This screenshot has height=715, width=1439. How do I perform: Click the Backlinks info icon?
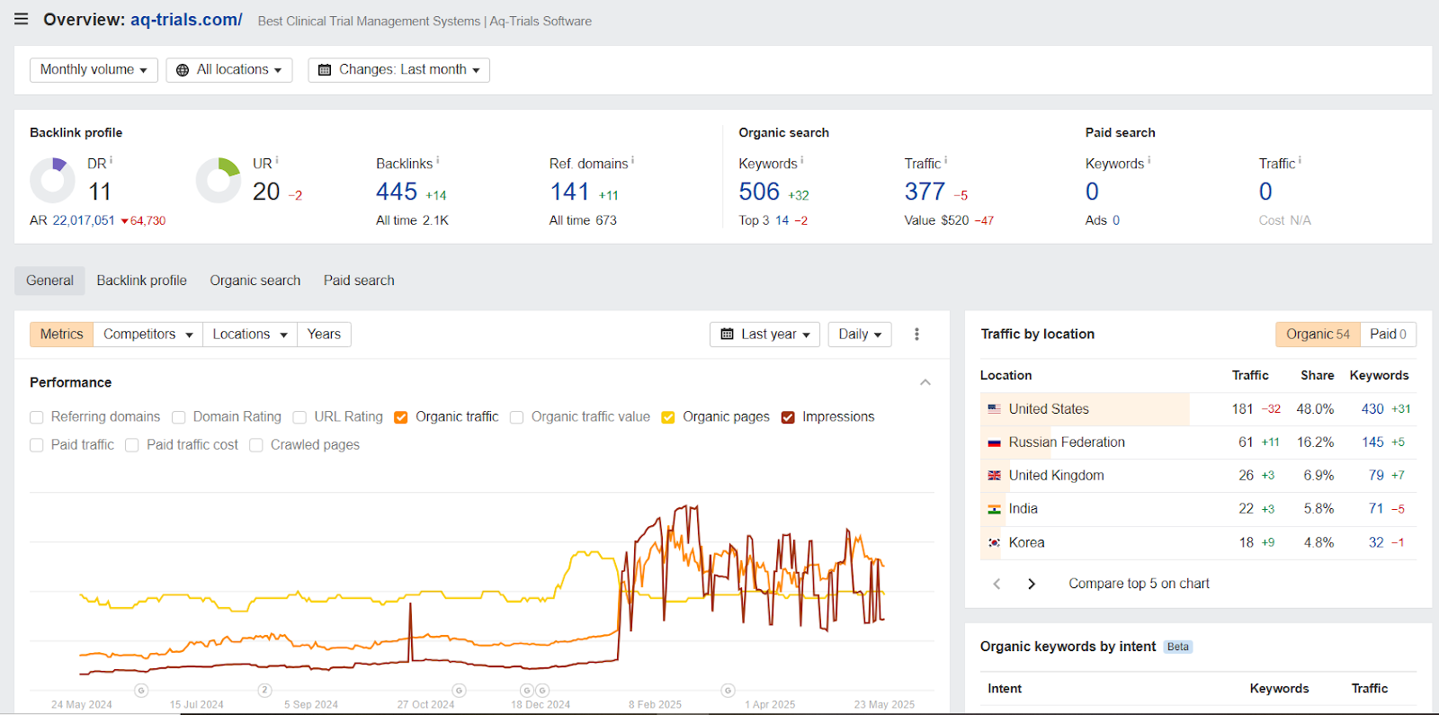pos(437,161)
